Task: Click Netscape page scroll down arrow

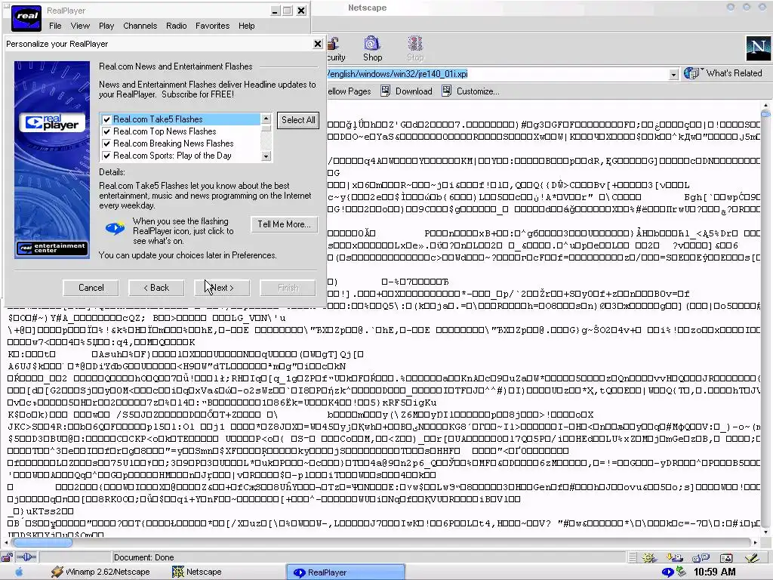Action: (x=765, y=532)
